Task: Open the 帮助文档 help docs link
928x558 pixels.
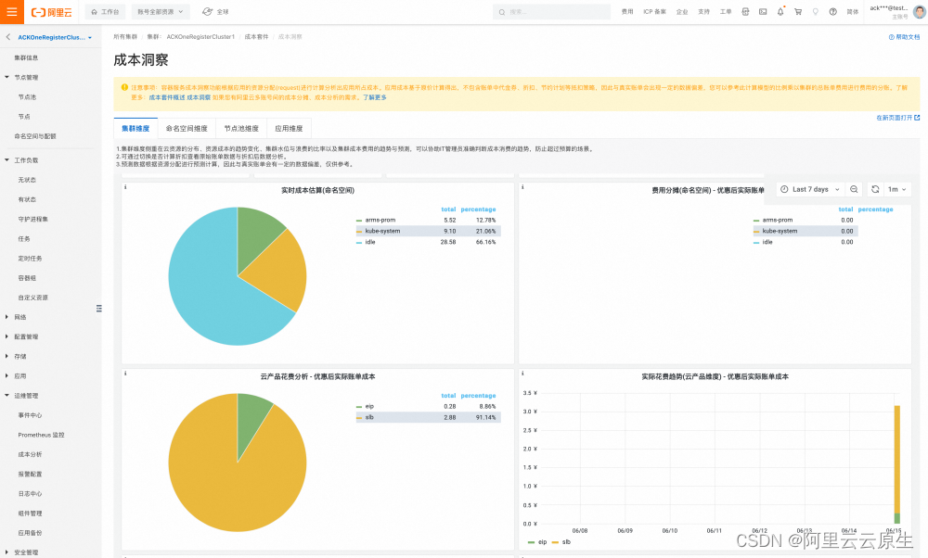Action: tap(904, 37)
